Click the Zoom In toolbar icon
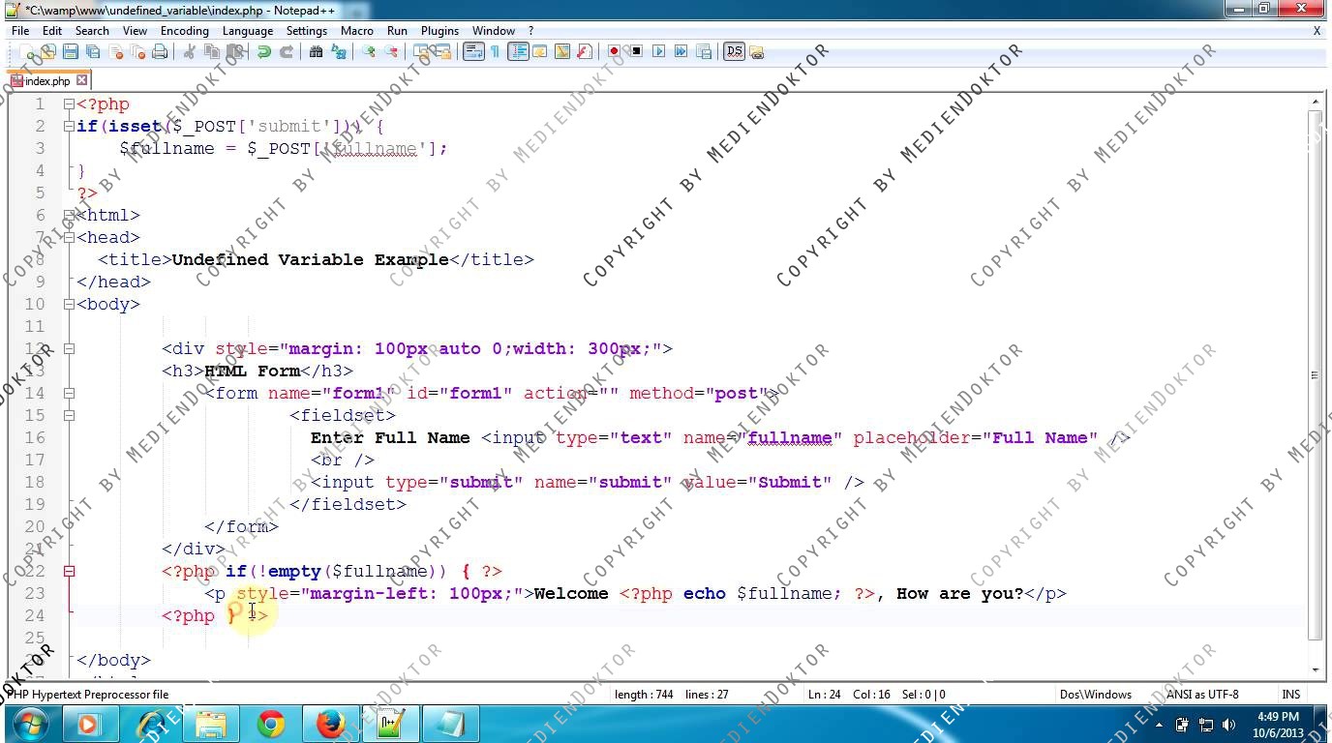The height and width of the screenshot is (743, 1332). (369, 52)
